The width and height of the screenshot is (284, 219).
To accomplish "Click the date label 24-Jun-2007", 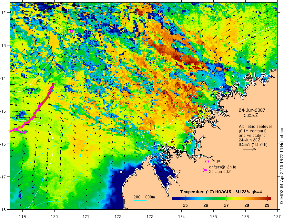I will point(252,110).
